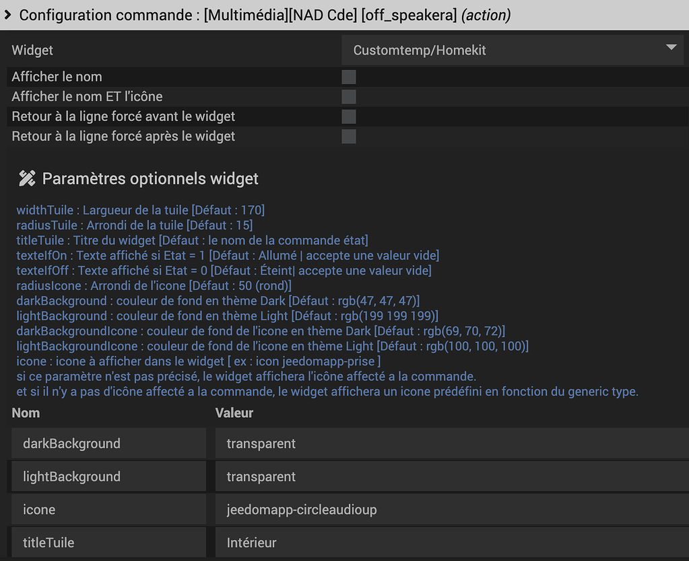The height and width of the screenshot is (561, 689).
Task: Click the darkBackground name field
Action: [109, 443]
